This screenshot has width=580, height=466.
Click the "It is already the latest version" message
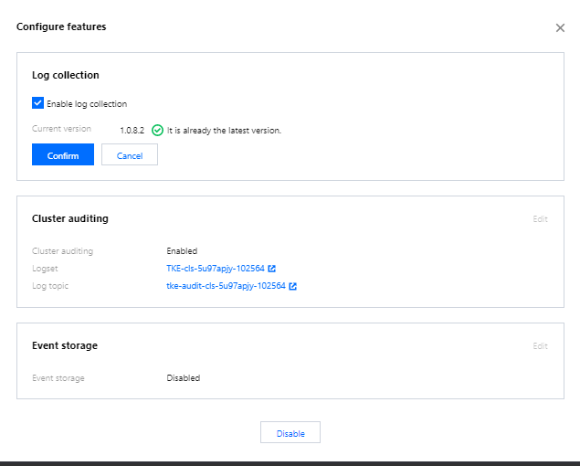tap(224, 131)
